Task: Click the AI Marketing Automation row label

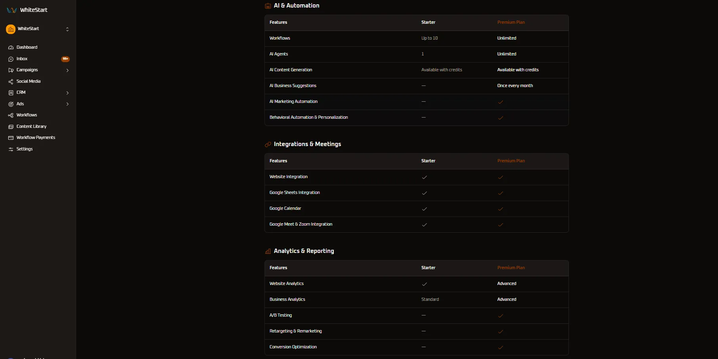Action: [293, 102]
